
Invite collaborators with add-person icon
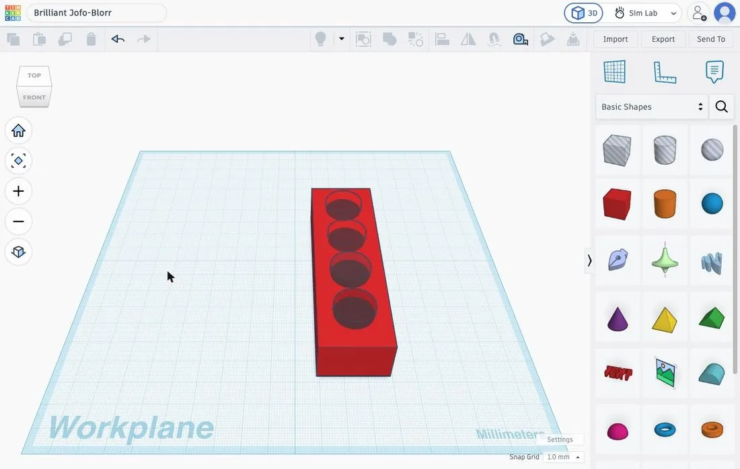pos(698,13)
